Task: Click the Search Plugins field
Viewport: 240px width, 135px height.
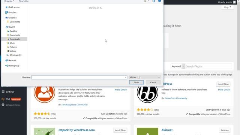Action: point(208,66)
